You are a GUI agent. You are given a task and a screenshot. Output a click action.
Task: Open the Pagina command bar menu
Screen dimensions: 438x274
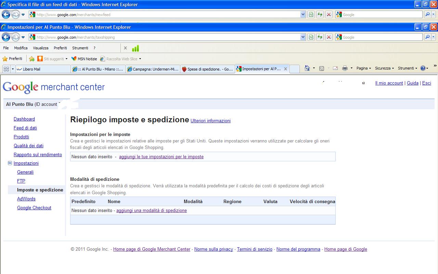coord(364,68)
